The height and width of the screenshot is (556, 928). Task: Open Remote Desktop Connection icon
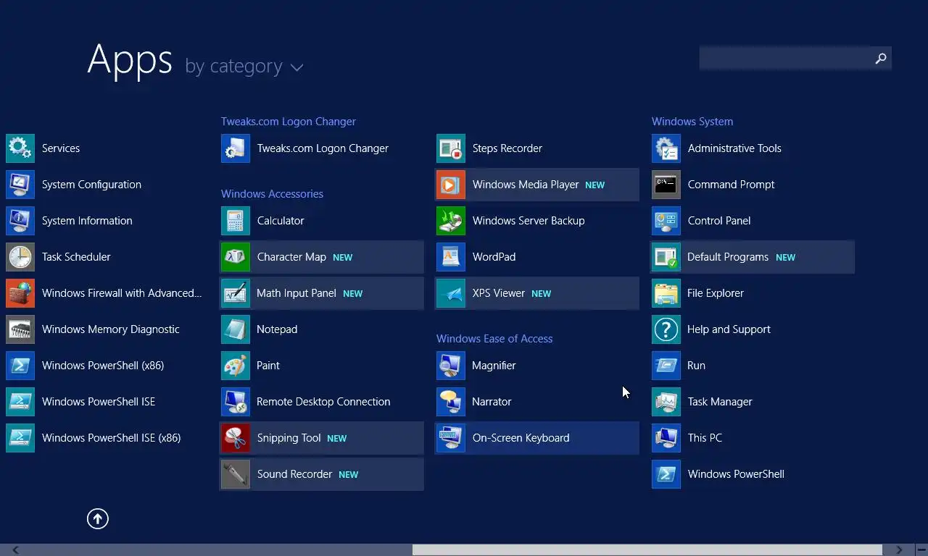click(x=236, y=402)
